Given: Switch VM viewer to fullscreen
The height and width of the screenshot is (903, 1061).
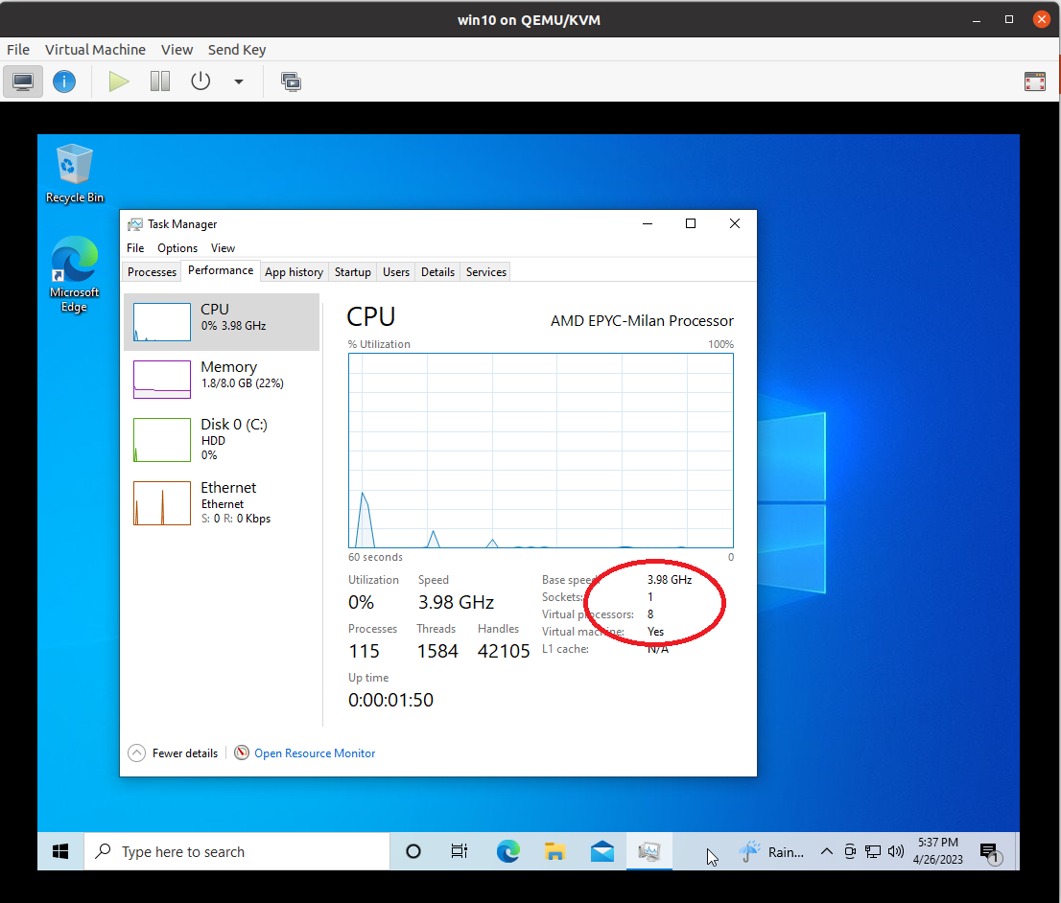Looking at the screenshot, I should (1035, 81).
